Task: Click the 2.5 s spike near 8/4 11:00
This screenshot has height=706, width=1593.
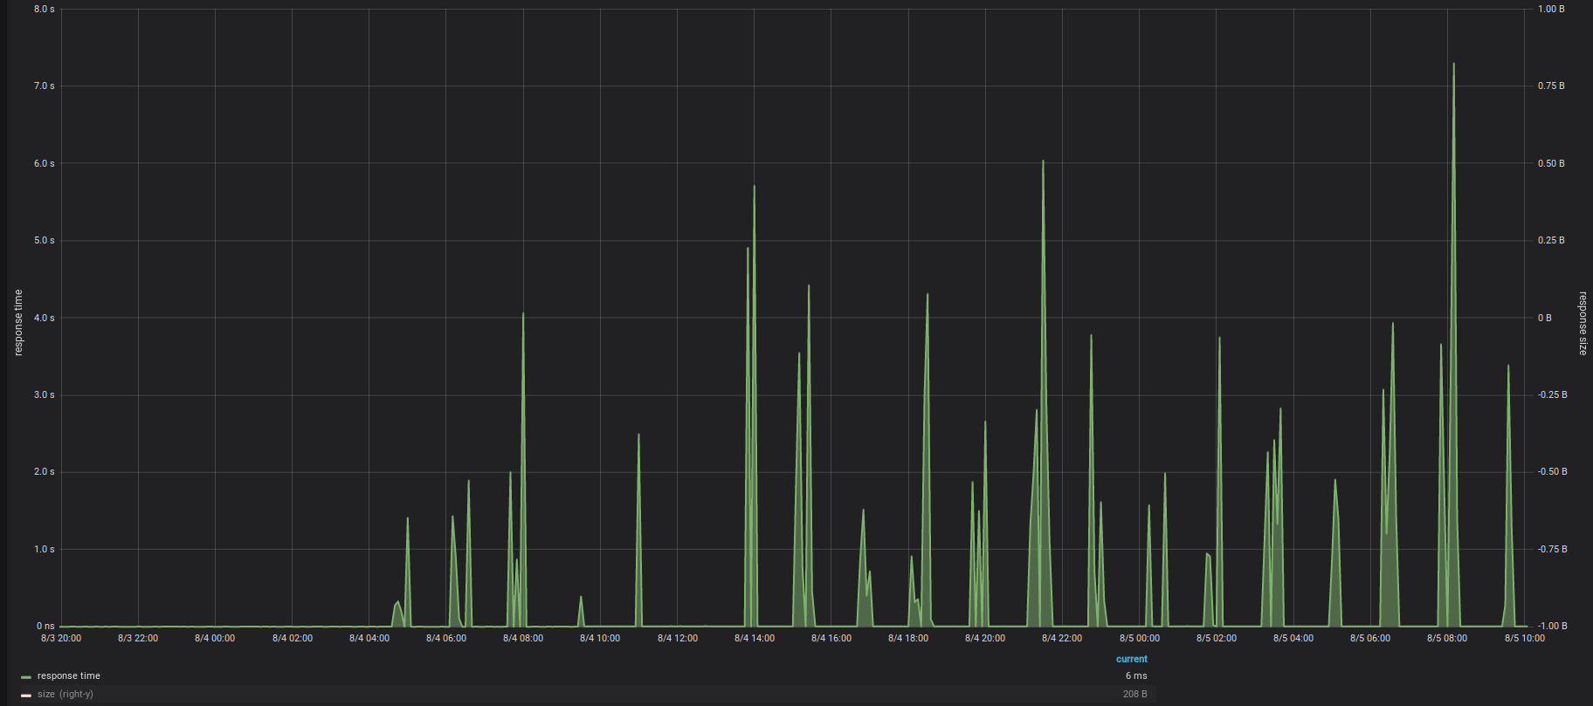Action: 638,435
